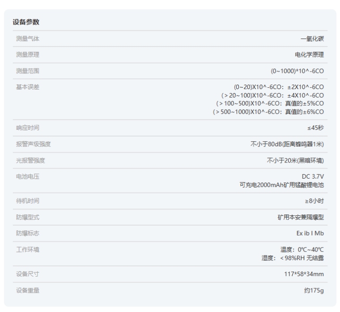Viewport: 340px width, 312px height.
Task: Select the 约175g weight value
Action: (x=314, y=290)
